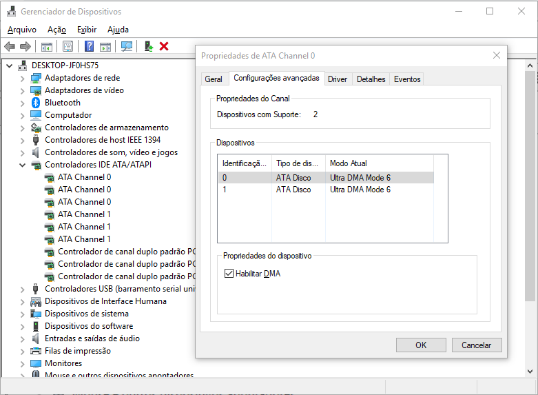Expand the Monitores tree node

pyautogui.click(x=22, y=363)
